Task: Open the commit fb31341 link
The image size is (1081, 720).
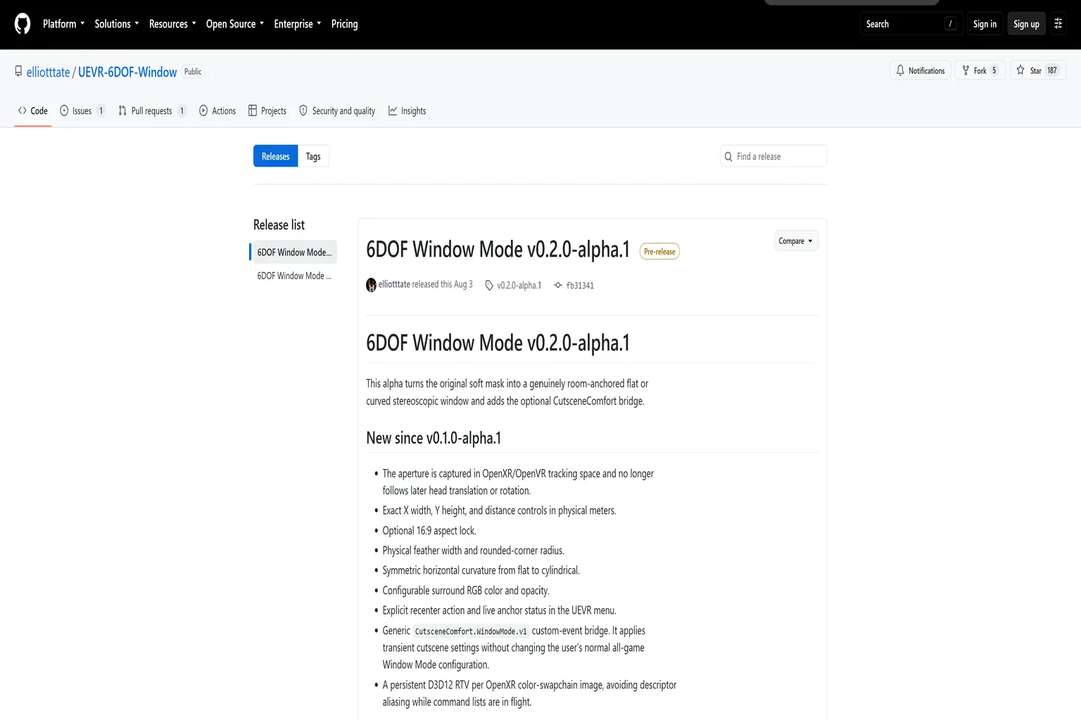Action: point(574,285)
